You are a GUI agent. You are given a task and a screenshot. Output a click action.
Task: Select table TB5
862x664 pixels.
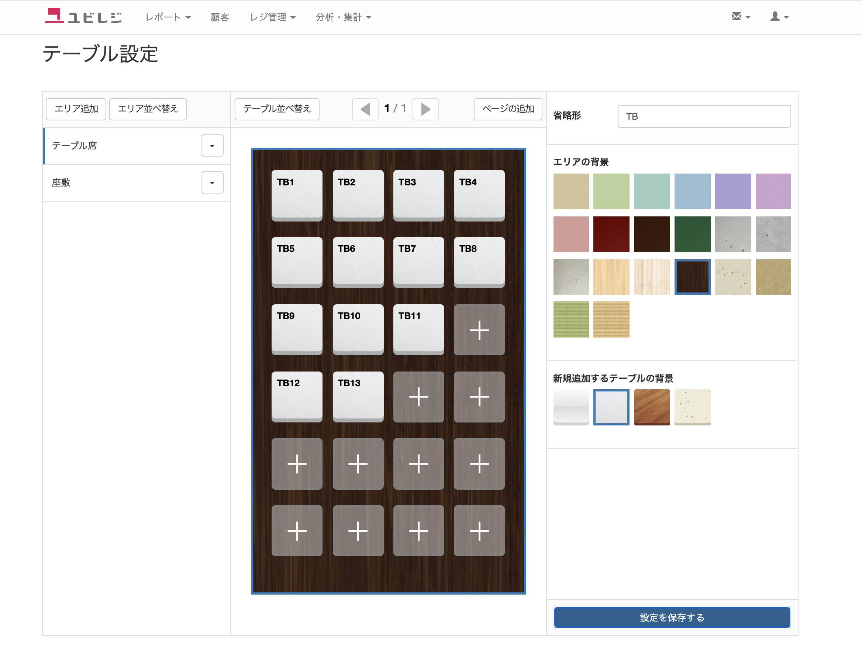click(297, 262)
